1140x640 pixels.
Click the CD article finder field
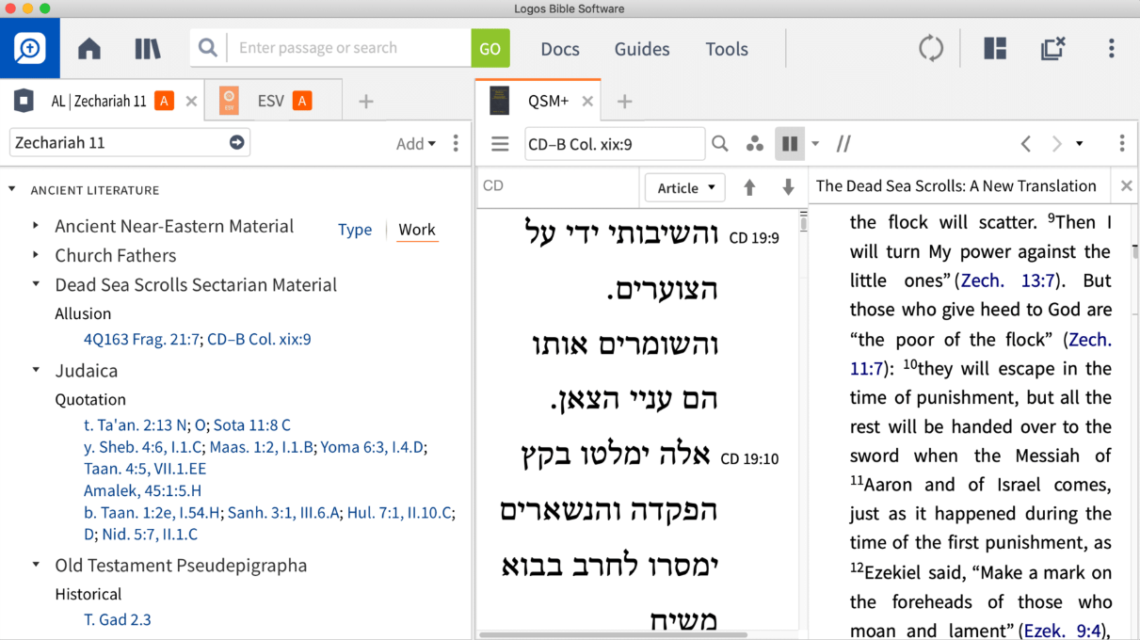coord(558,186)
